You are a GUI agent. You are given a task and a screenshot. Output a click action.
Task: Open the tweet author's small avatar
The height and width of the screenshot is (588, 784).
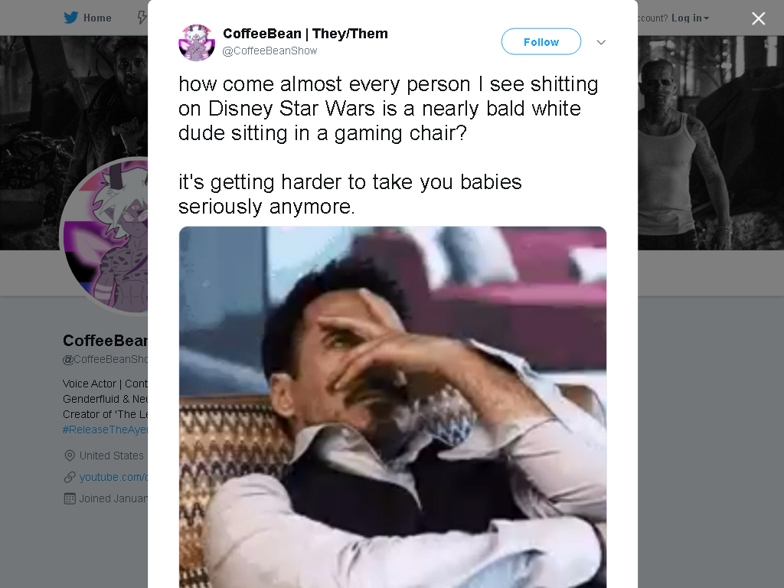197,43
